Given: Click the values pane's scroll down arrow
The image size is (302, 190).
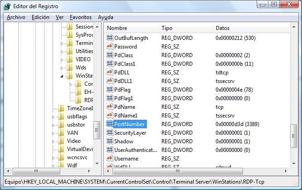Looking at the screenshot, I should [x=294, y=164].
